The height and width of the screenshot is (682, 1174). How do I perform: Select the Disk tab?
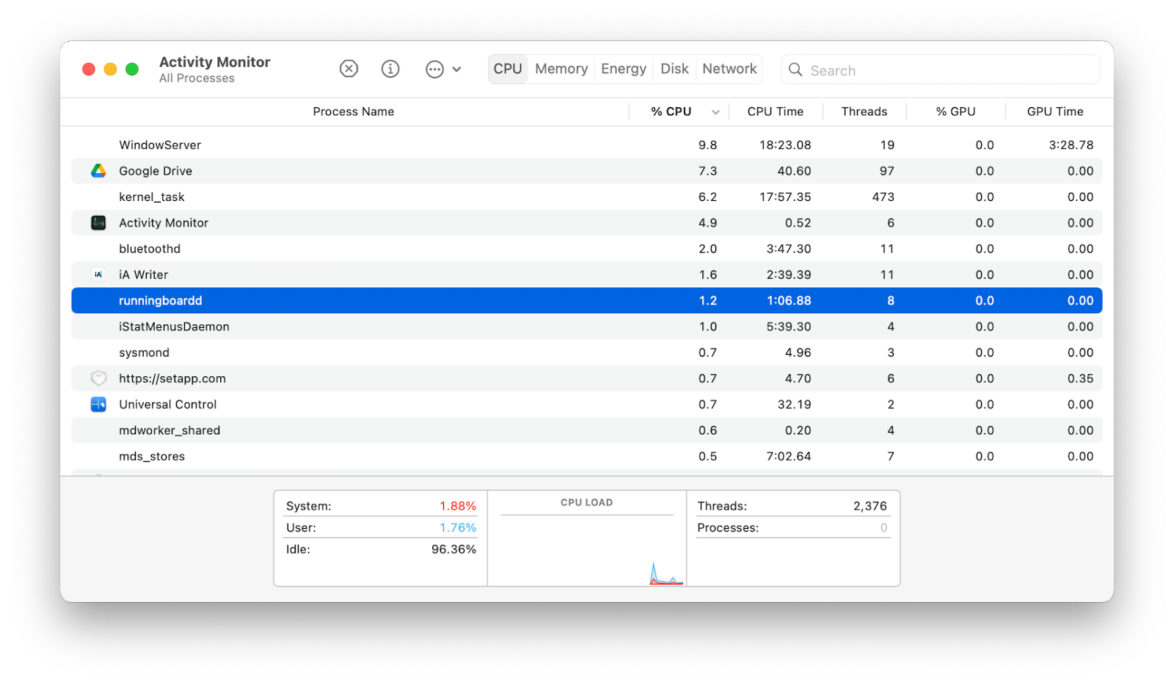674,69
